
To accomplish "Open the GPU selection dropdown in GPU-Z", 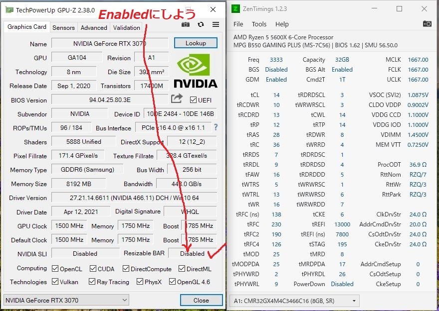I will (x=66, y=300).
